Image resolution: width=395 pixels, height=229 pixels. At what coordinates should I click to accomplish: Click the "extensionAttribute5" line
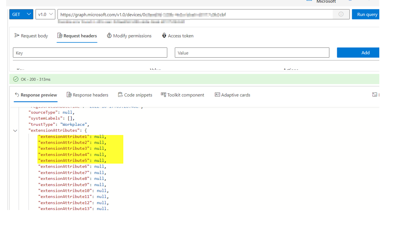pos(72,161)
